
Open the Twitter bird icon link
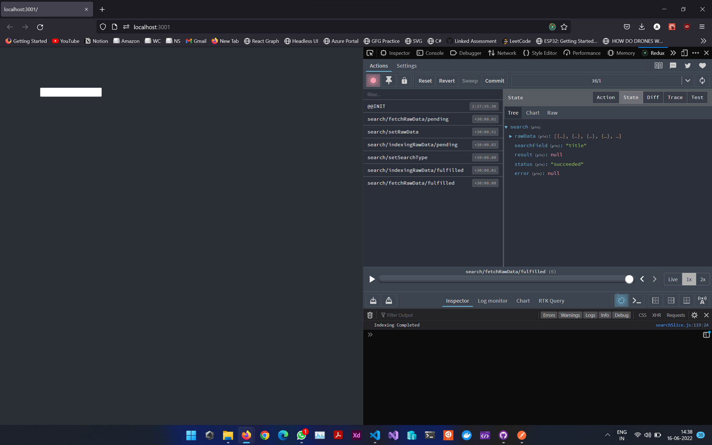click(687, 66)
